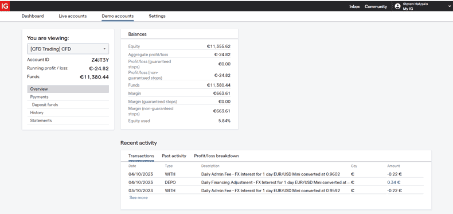Open Statements in the sidebar
Viewport: 453px width, 214px height.
click(x=68, y=120)
